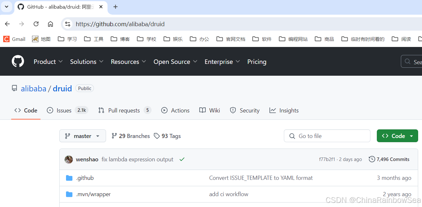Click wenshao's avatar picture
422x207 pixels.
(69, 159)
